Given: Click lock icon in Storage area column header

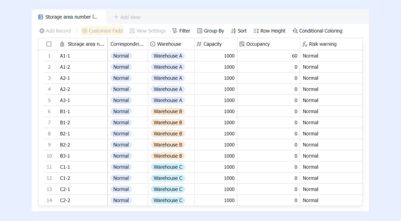Looking at the screenshot, I should tap(62, 44).
